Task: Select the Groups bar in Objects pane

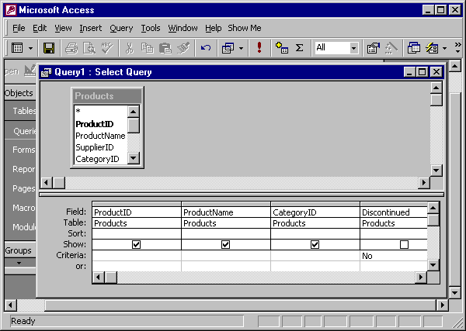Action: [18, 250]
